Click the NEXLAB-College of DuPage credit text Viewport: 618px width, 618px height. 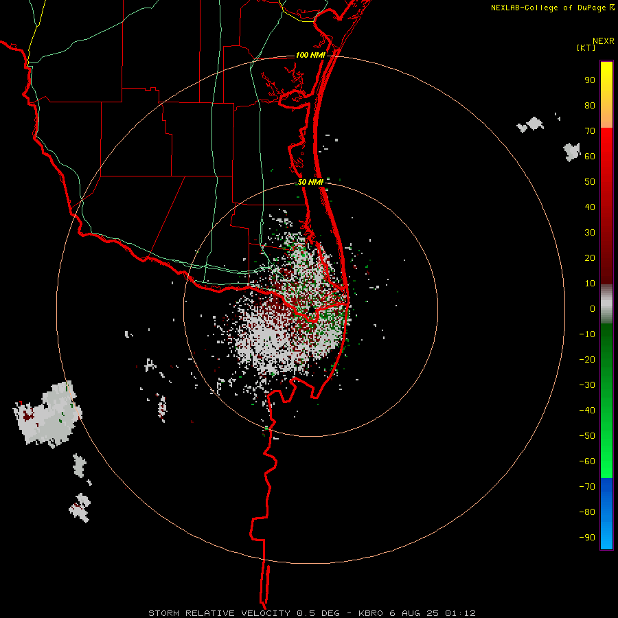553,8
